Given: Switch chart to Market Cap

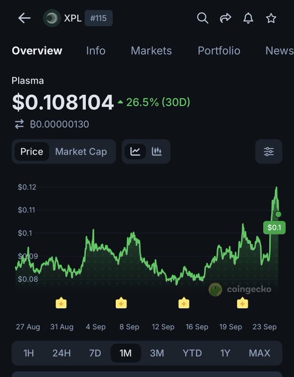Looking at the screenshot, I should (81, 151).
